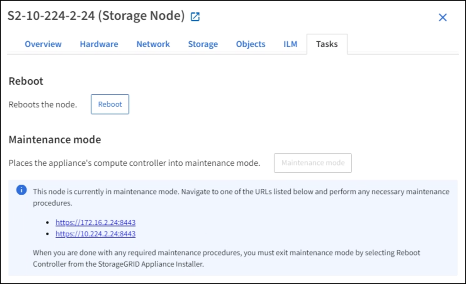
Task: Click the Reboot section heading
Action: (x=26, y=81)
